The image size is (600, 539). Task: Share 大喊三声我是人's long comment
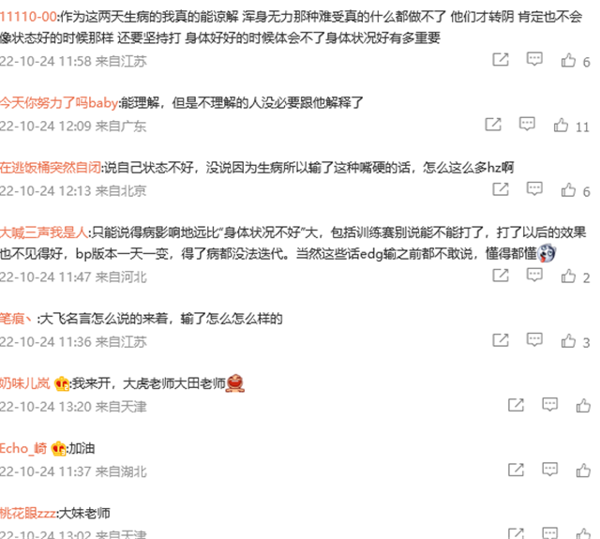pos(501,275)
